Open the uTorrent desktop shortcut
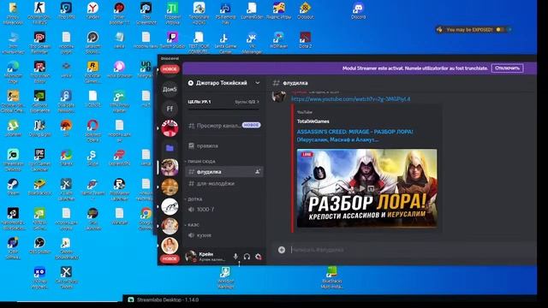Viewport: 548px width, 308px height. tap(13, 128)
